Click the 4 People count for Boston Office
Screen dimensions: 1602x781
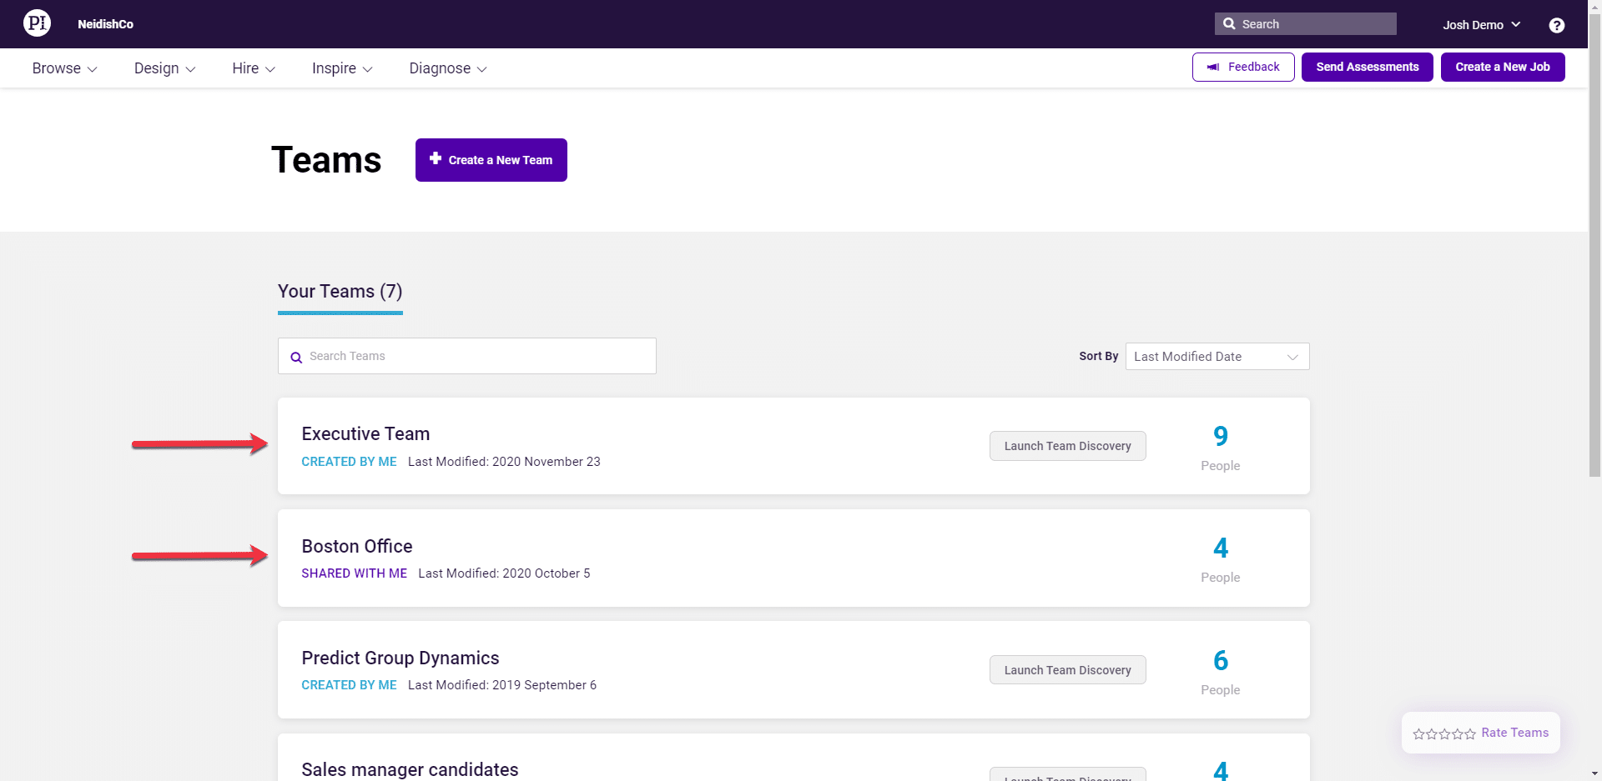point(1220,559)
